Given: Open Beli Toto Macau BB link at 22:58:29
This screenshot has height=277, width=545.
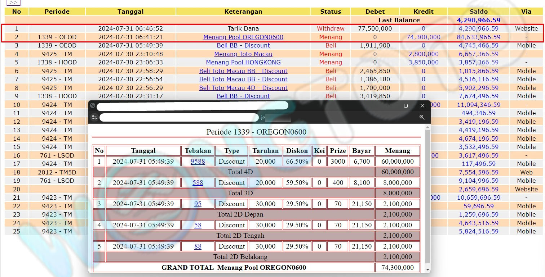Looking at the screenshot, I should pyautogui.click(x=243, y=71).
